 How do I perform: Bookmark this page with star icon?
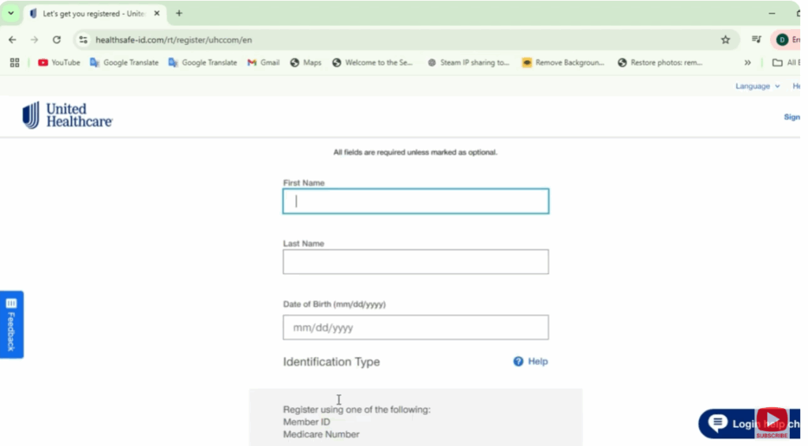tap(725, 39)
